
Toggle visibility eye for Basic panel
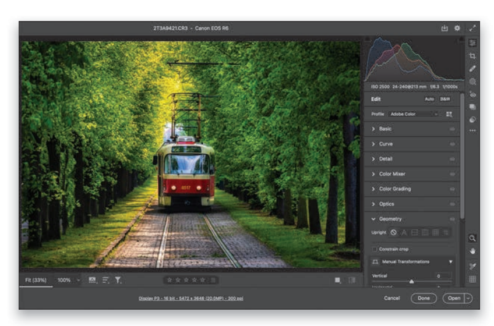(452, 129)
